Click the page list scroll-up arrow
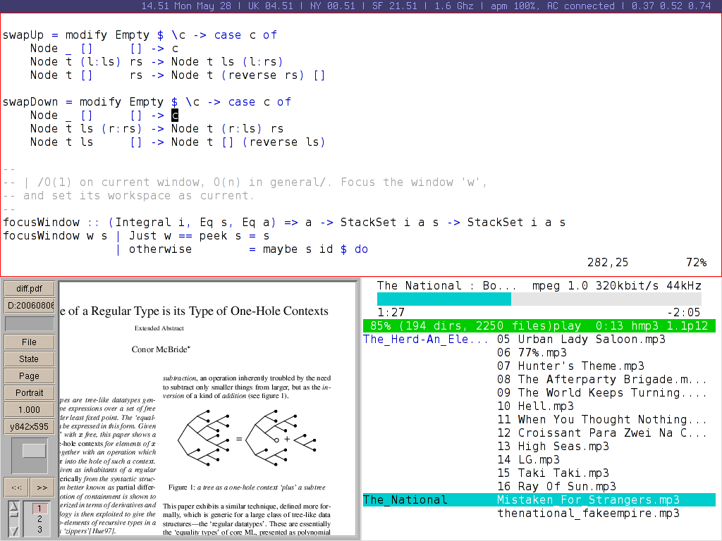The image size is (722, 541). 14,507
